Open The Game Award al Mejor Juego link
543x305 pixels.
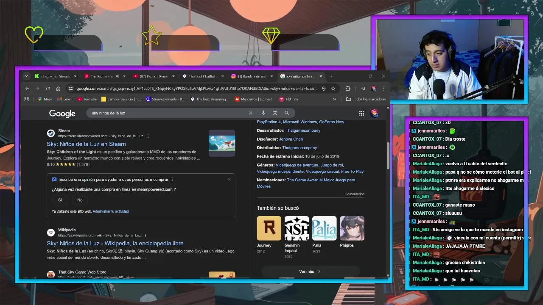click(x=306, y=183)
